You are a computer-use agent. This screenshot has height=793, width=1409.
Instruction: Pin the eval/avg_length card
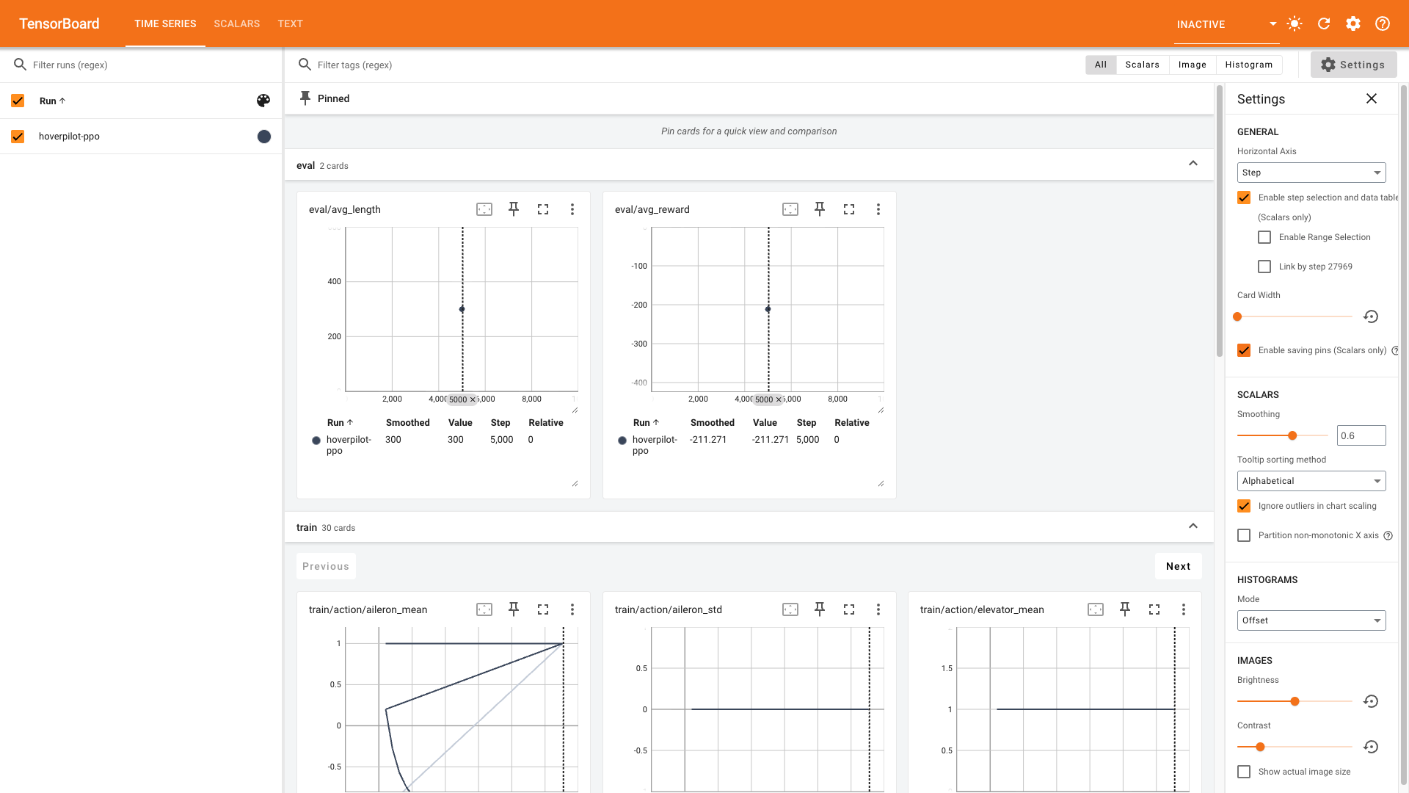coord(514,209)
